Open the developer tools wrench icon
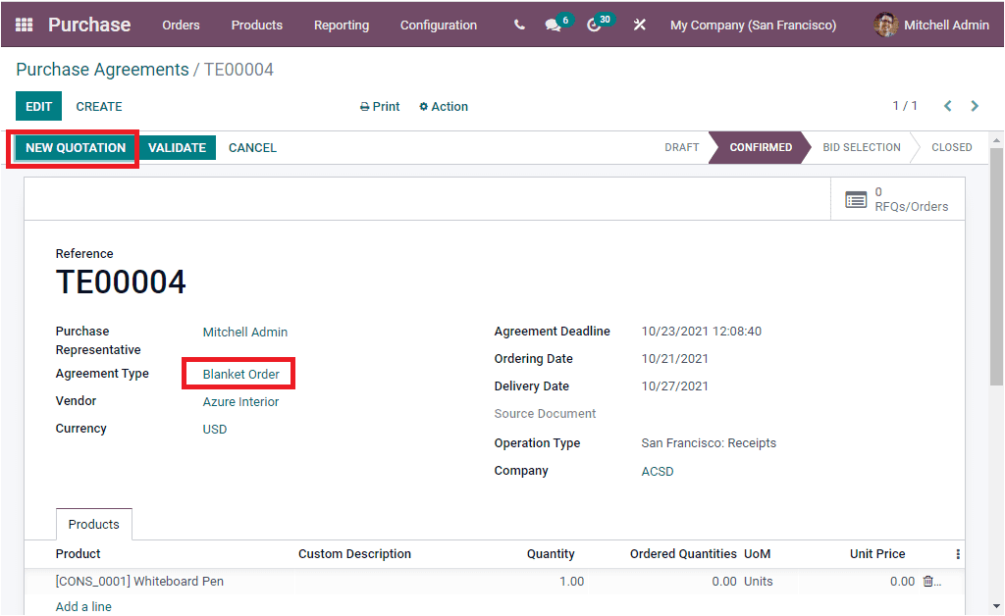Viewport: 1005px width, 616px height. tap(640, 25)
